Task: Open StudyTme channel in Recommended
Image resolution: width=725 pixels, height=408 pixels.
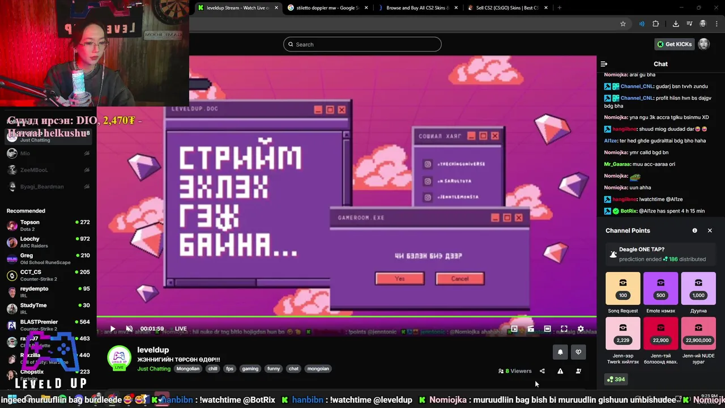Action: point(48,308)
